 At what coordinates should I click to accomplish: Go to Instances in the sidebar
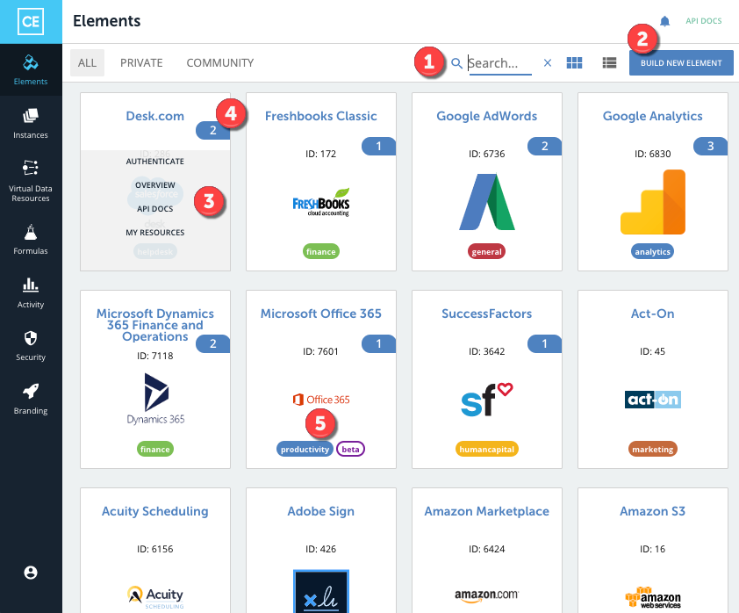[x=31, y=124]
